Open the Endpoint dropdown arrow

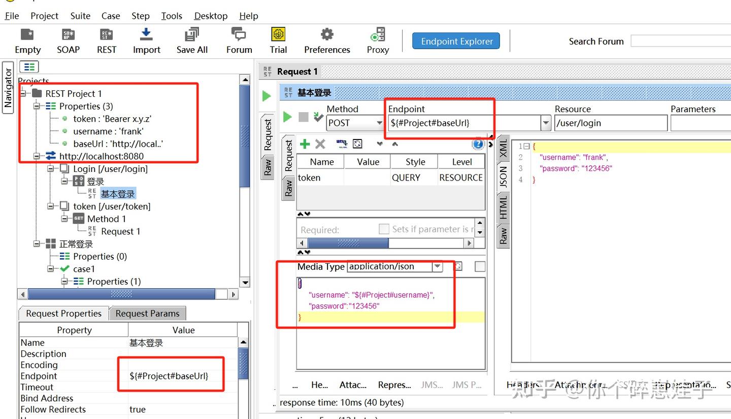(546, 123)
